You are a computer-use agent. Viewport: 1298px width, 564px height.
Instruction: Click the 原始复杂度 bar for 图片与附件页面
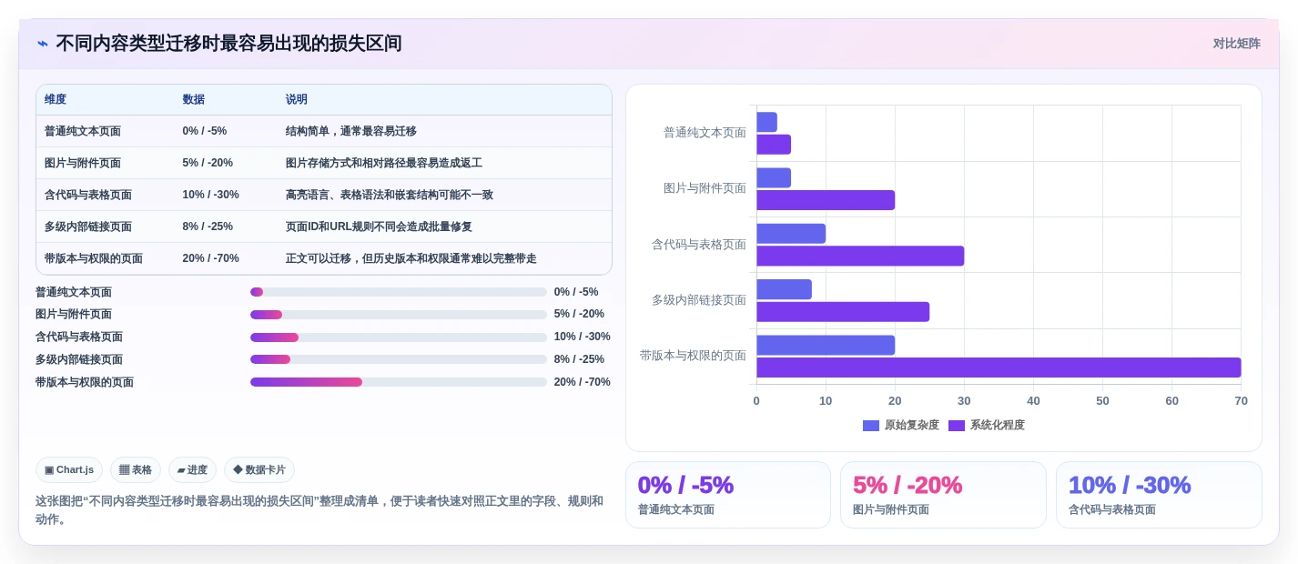click(774, 177)
